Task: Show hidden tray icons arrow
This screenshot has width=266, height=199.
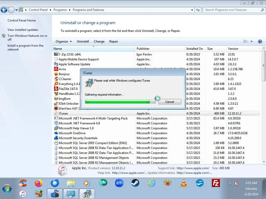Action: [x=230, y=183]
